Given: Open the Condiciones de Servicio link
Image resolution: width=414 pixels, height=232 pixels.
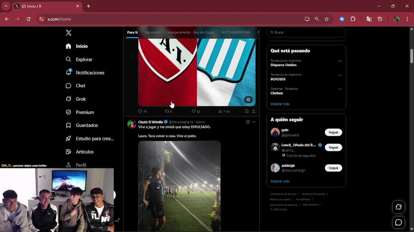Looking at the screenshot, I should [x=283, y=194].
